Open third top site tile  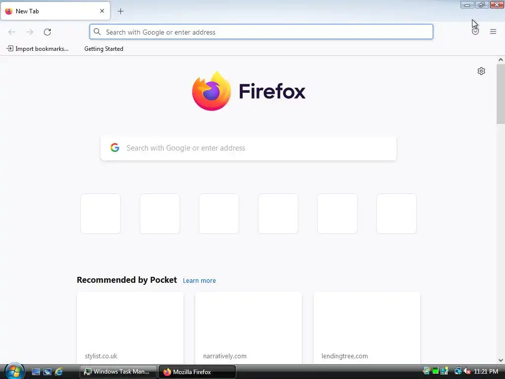click(x=219, y=214)
